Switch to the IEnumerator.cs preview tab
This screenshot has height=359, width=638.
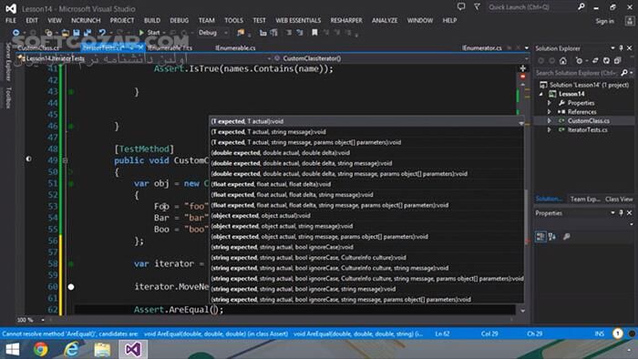click(x=482, y=48)
